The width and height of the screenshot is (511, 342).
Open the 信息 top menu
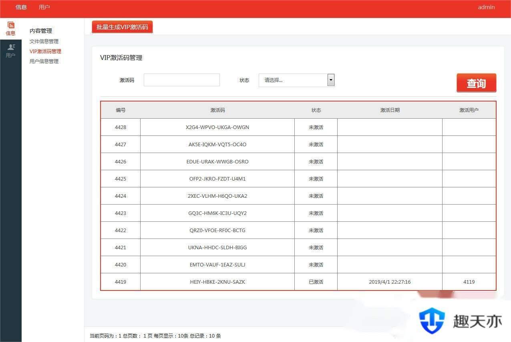(x=21, y=7)
